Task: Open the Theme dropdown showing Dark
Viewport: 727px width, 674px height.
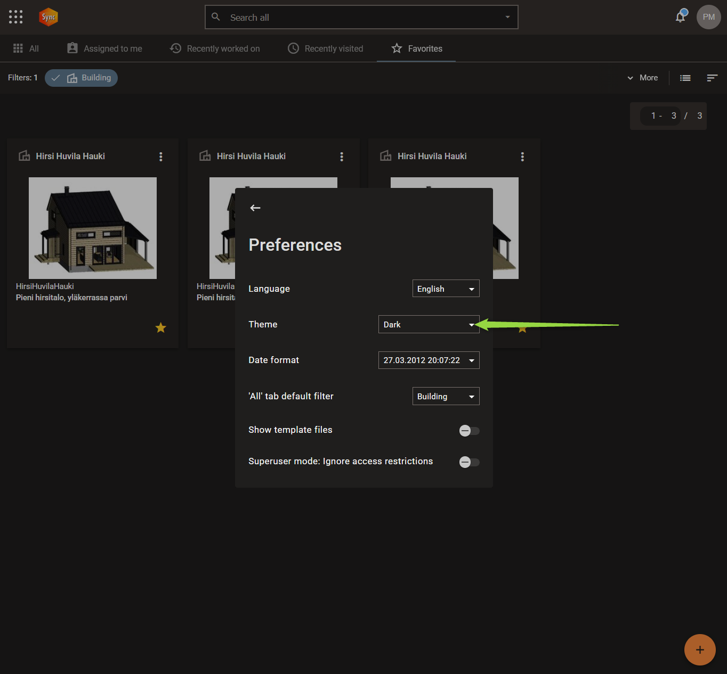Action: tap(429, 324)
